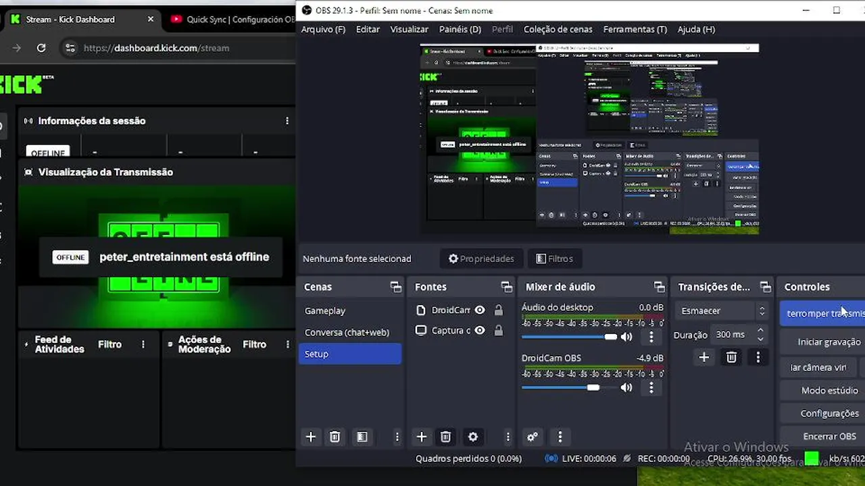This screenshot has width=865, height=486.
Task: Open the Esmaecer transition dropdown
Action: [x=722, y=311]
